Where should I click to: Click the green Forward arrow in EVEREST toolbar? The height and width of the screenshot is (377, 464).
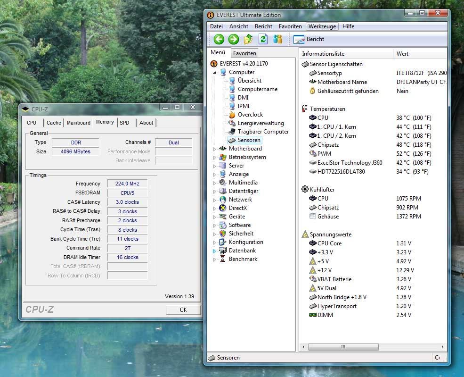click(x=234, y=39)
